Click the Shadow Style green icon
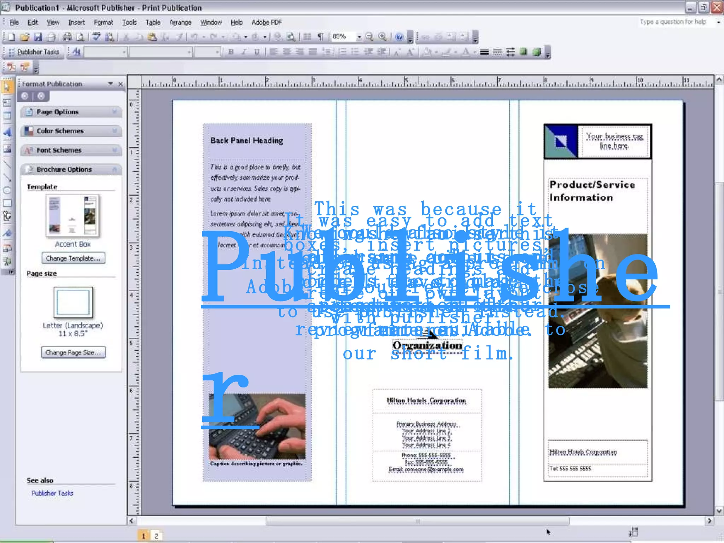724x543 pixels. [523, 52]
